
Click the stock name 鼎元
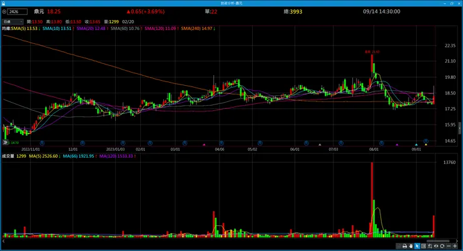click(x=39, y=11)
